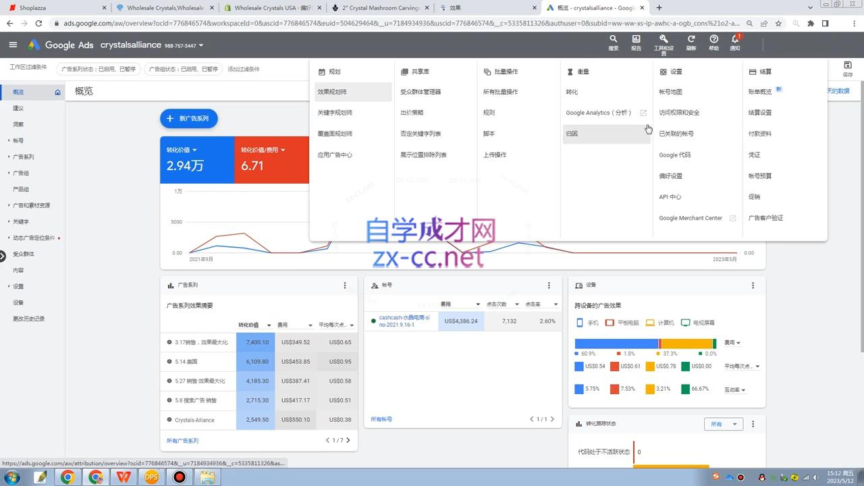The image size is (864, 486).
Task: Click 添加过滤条件 in the filter bar
Action: click(244, 69)
